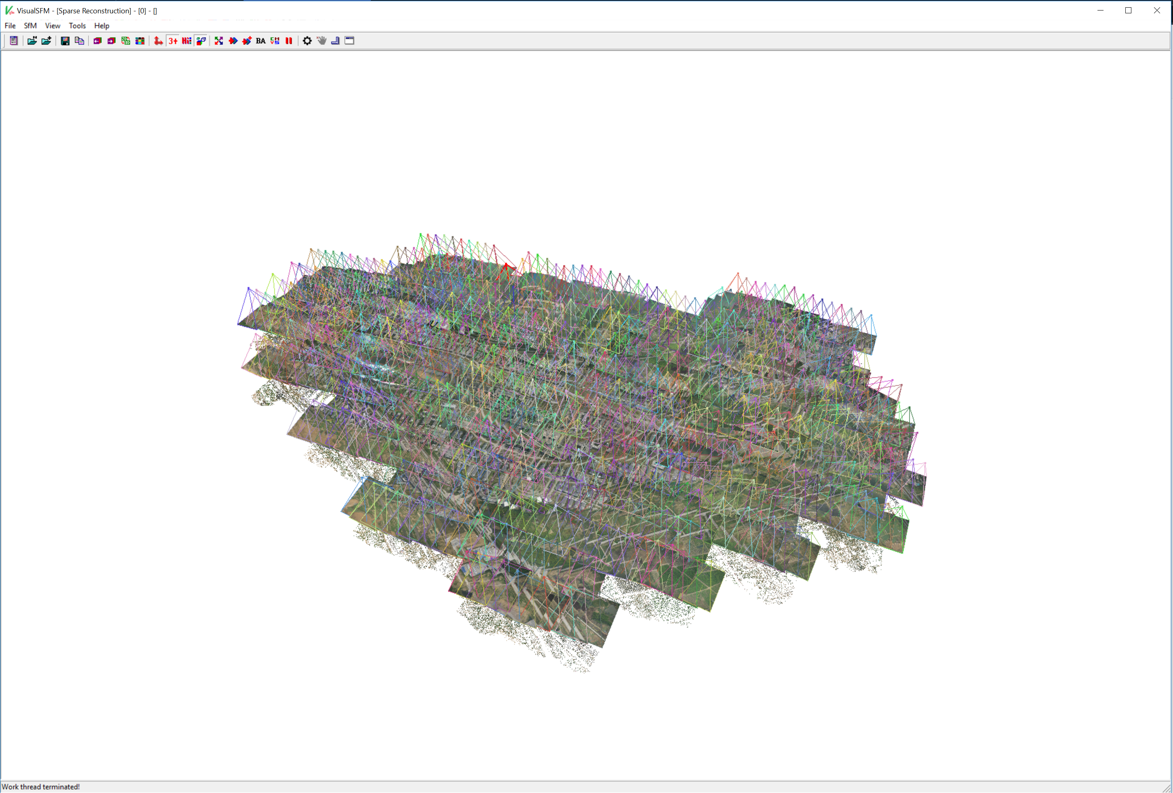
Task: Run CMVS dense reconstruction icon
Action: pos(275,41)
